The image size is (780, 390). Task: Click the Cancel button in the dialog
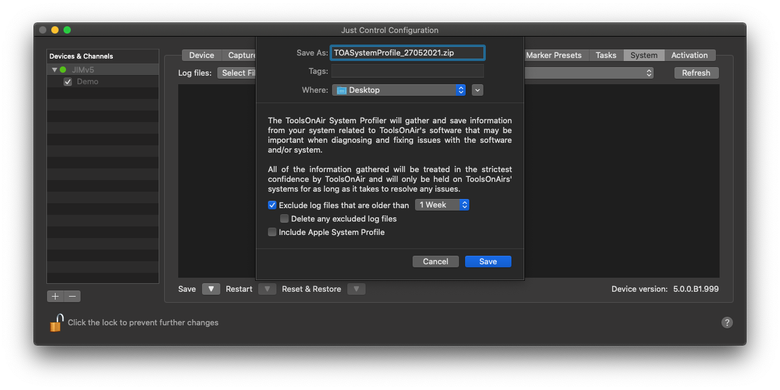436,261
